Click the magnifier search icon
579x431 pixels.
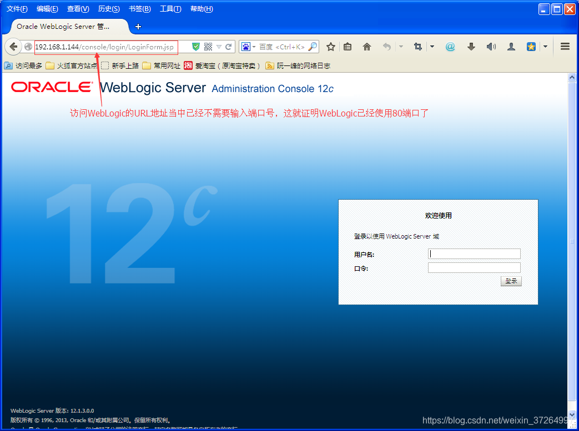tap(313, 47)
